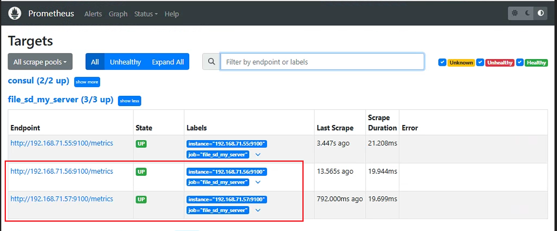
Task: Click show less for file_sd_my_server pool
Action: 129,101
